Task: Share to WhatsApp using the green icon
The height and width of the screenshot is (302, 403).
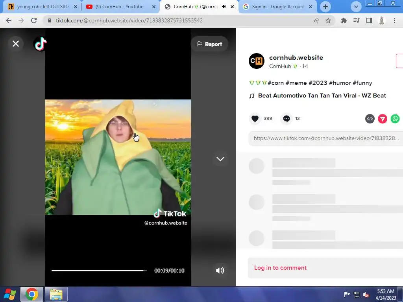Action: click(395, 119)
